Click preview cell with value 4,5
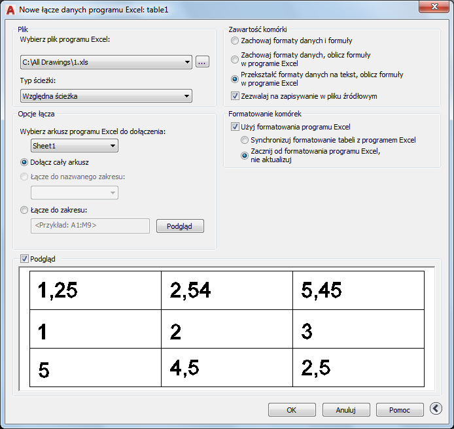This screenshot has height=429, width=454. tap(227, 368)
